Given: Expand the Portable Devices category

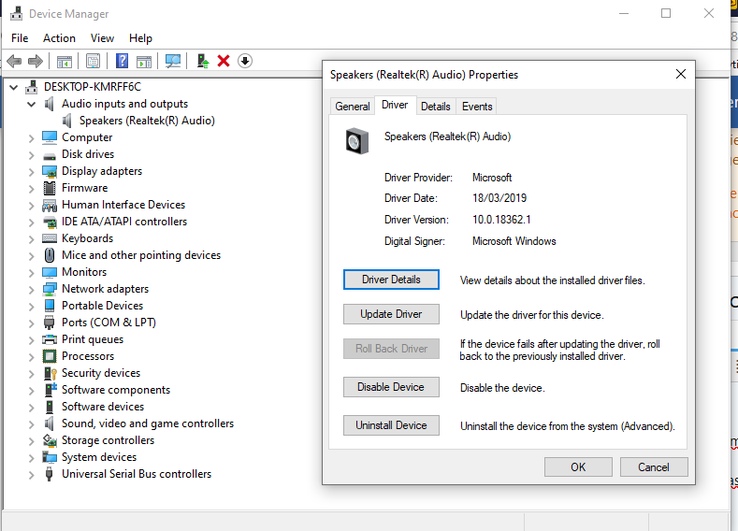Looking at the screenshot, I should 31,307.
